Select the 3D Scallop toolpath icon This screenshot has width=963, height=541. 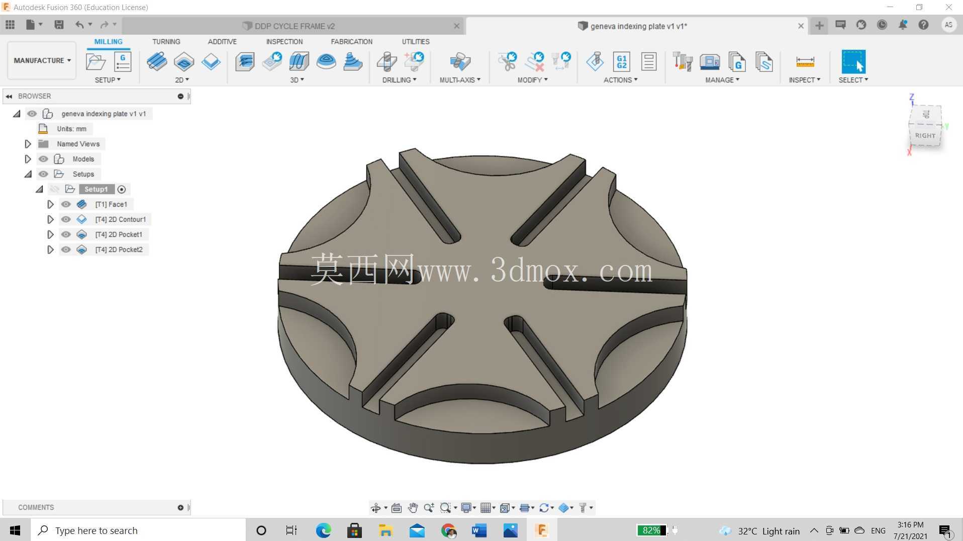(x=326, y=62)
